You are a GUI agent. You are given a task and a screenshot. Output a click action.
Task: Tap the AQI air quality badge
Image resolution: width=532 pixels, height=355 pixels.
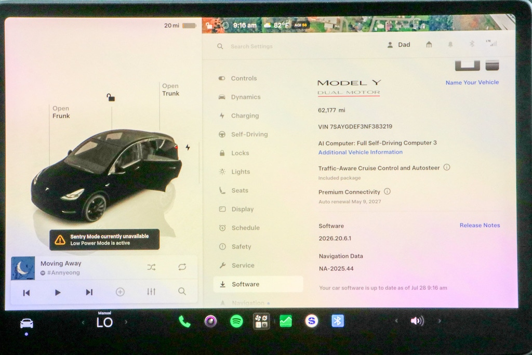(300, 25)
